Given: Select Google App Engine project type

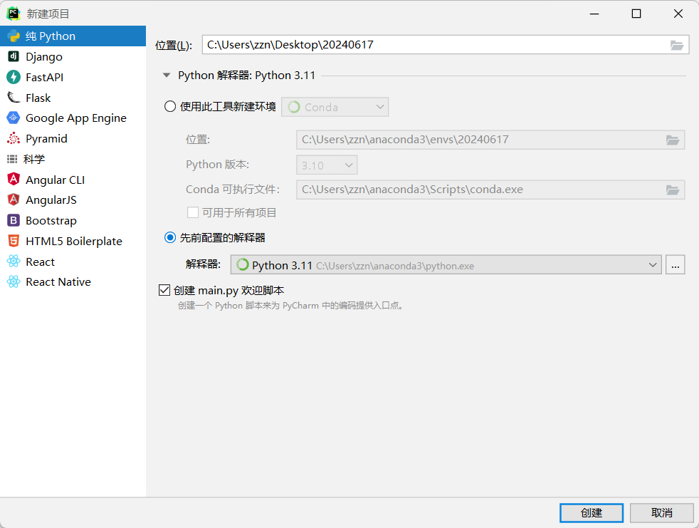Looking at the screenshot, I should 73,118.
